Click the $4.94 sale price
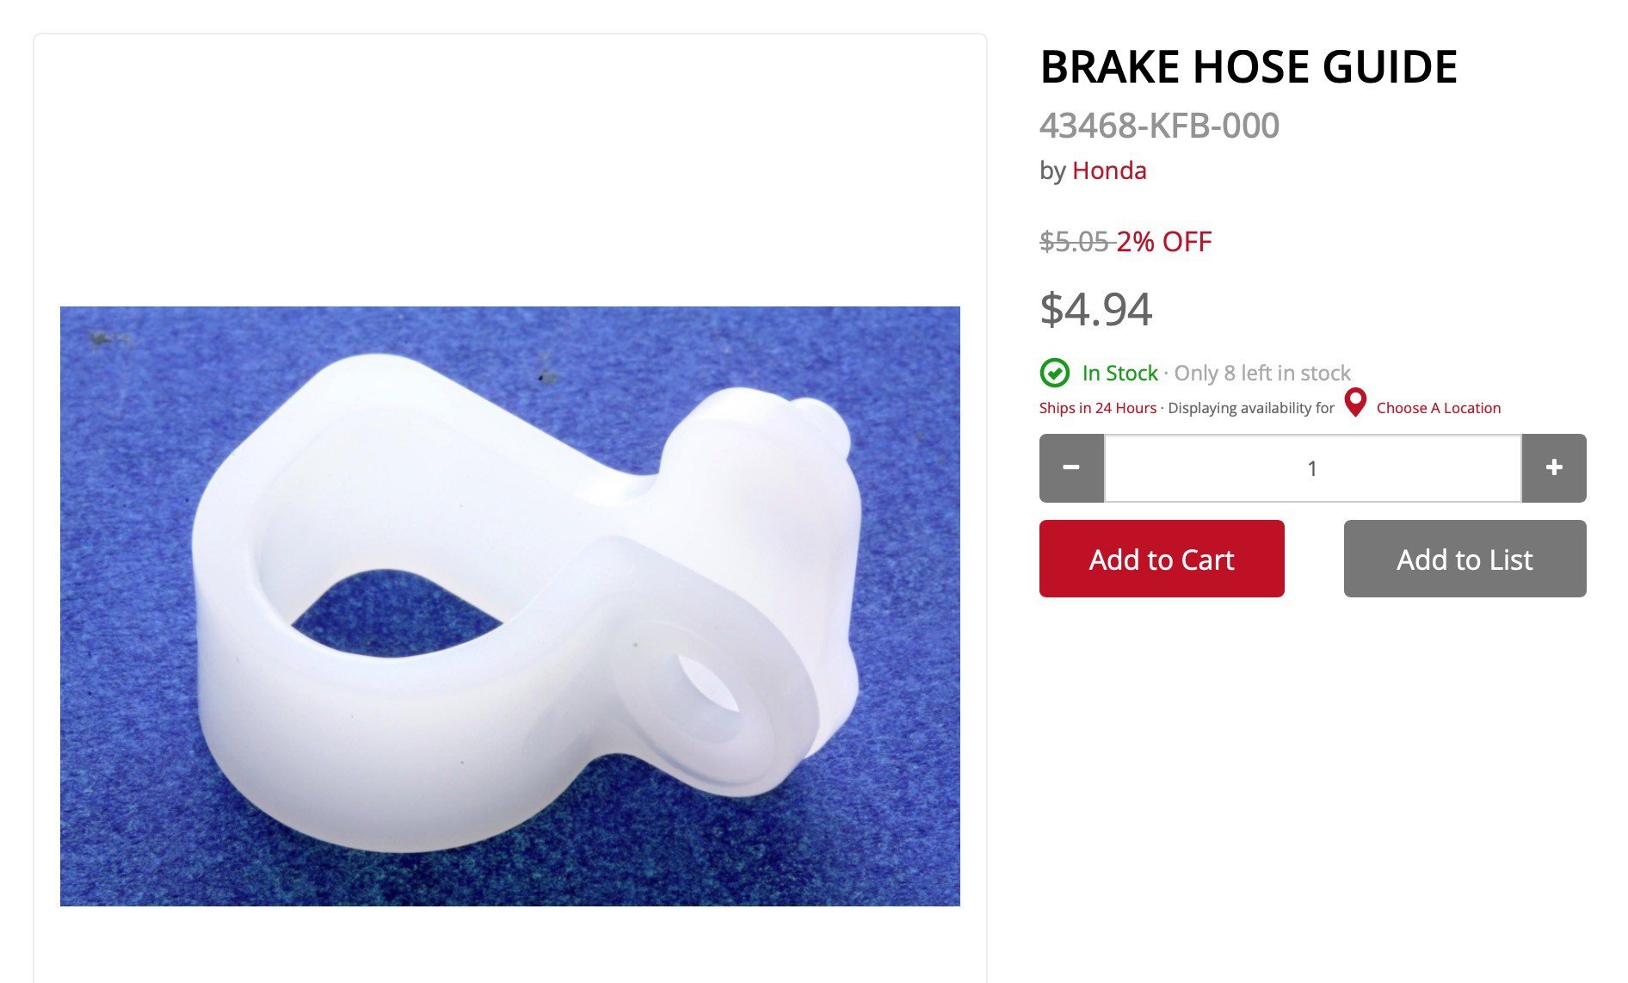The image size is (1628, 983). (1095, 310)
